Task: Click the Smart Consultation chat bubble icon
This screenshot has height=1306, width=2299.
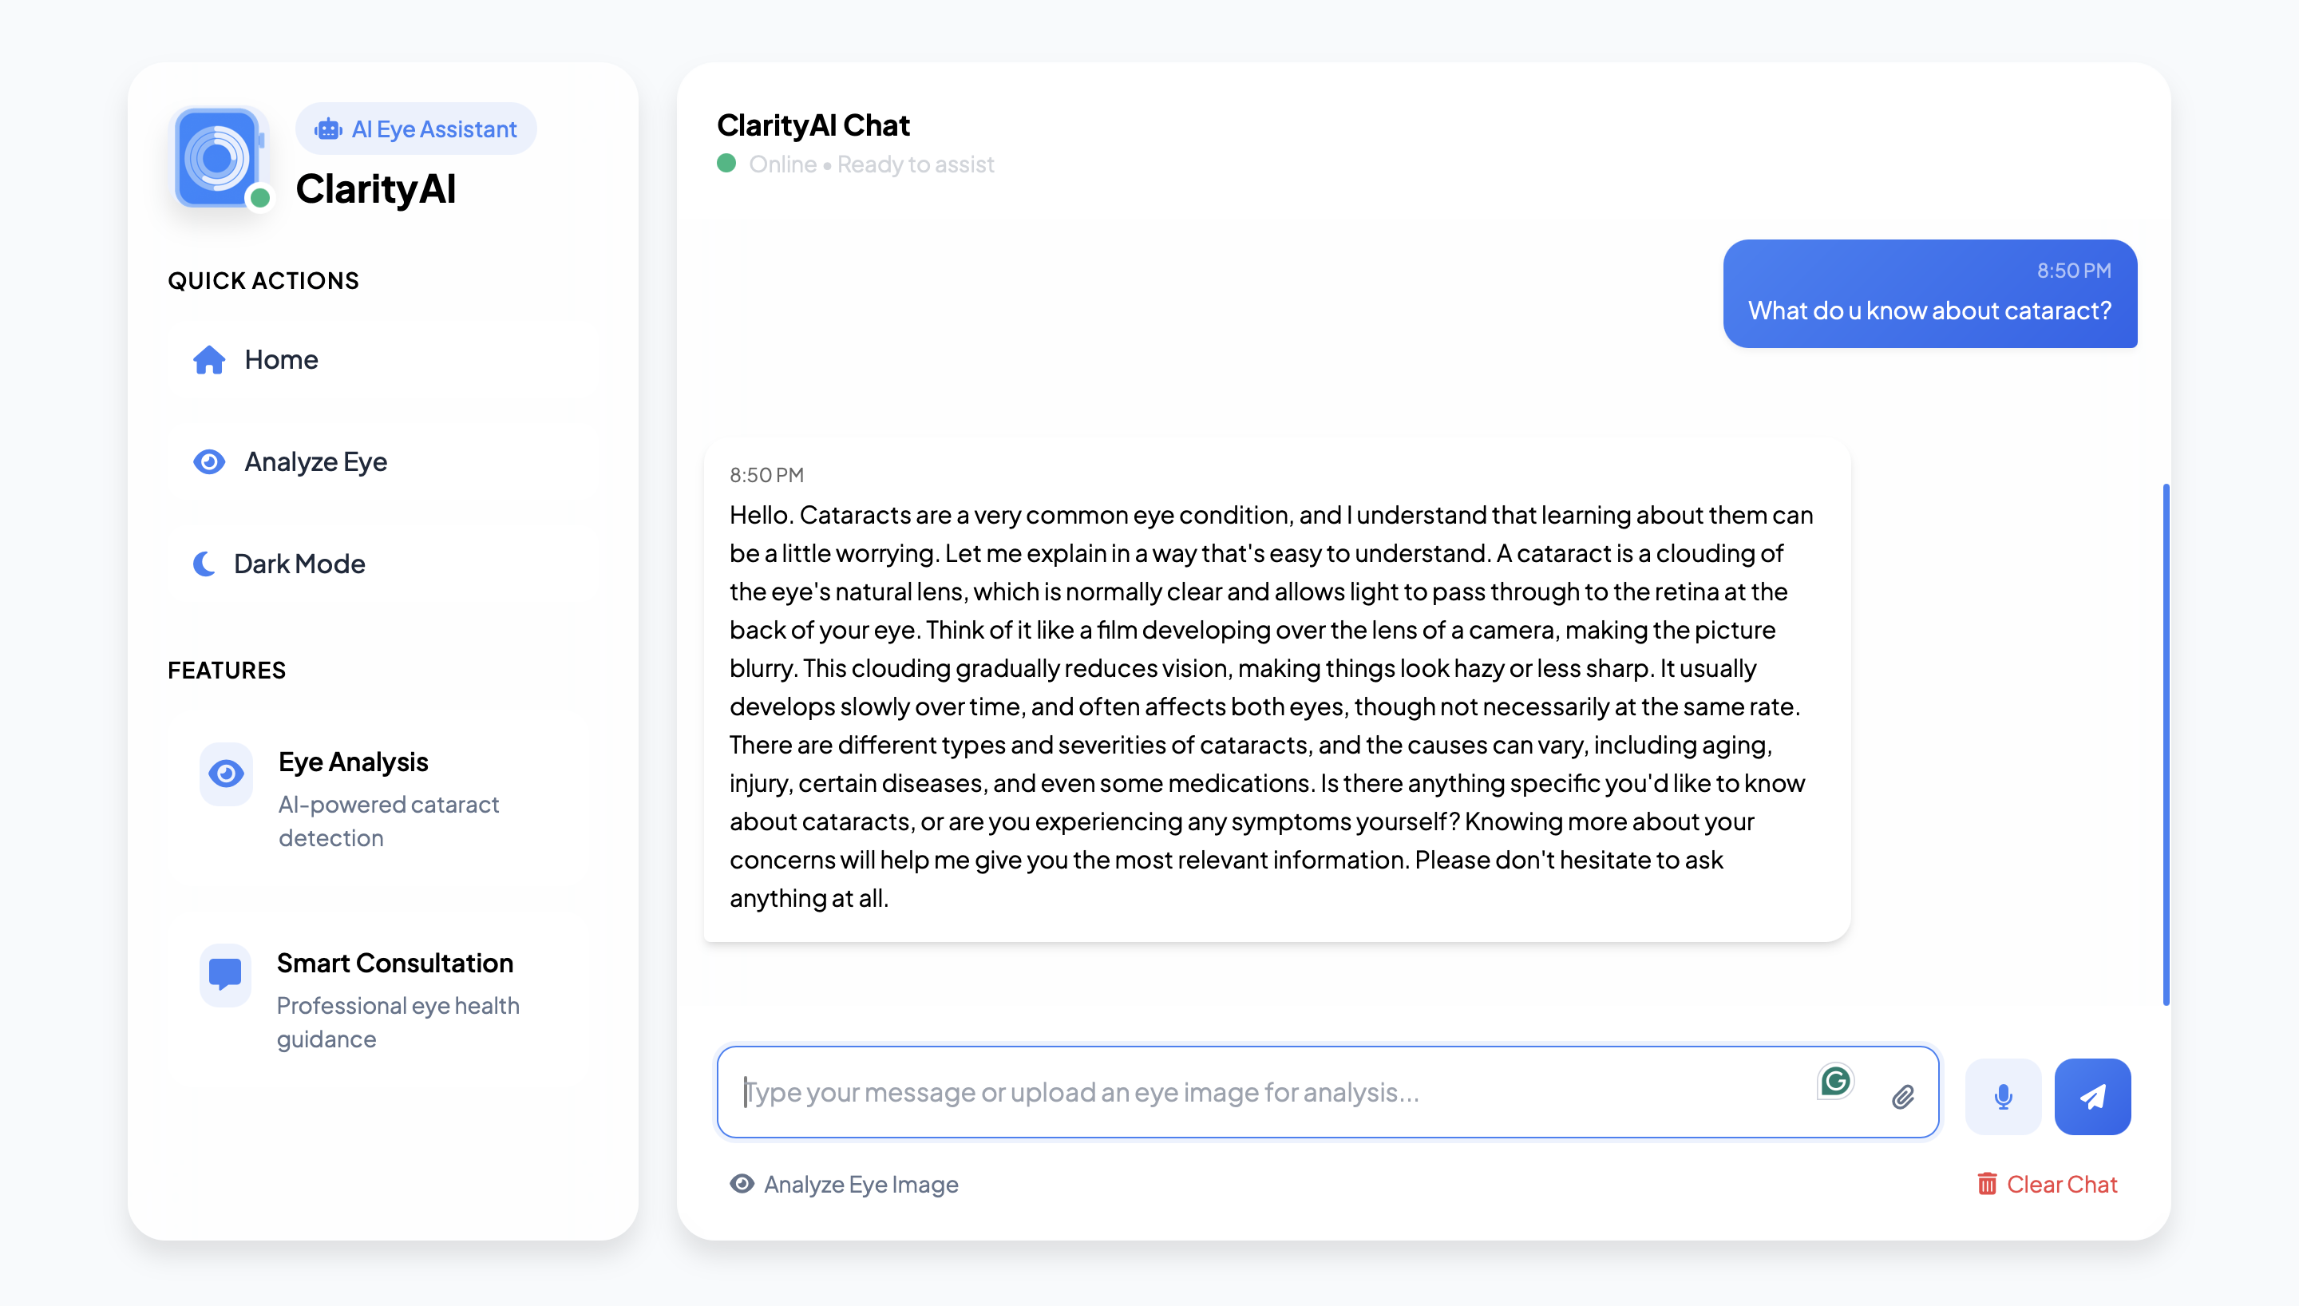Action: click(225, 974)
